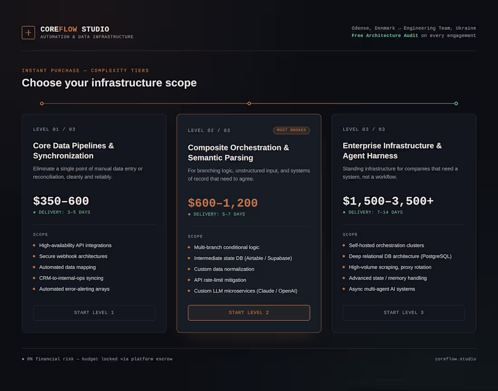Start Level 3 purchase button

click(404, 313)
